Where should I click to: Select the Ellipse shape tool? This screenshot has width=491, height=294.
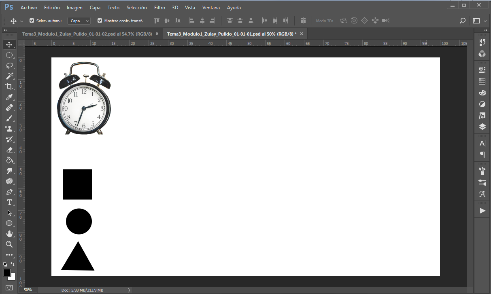[x=9, y=223]
